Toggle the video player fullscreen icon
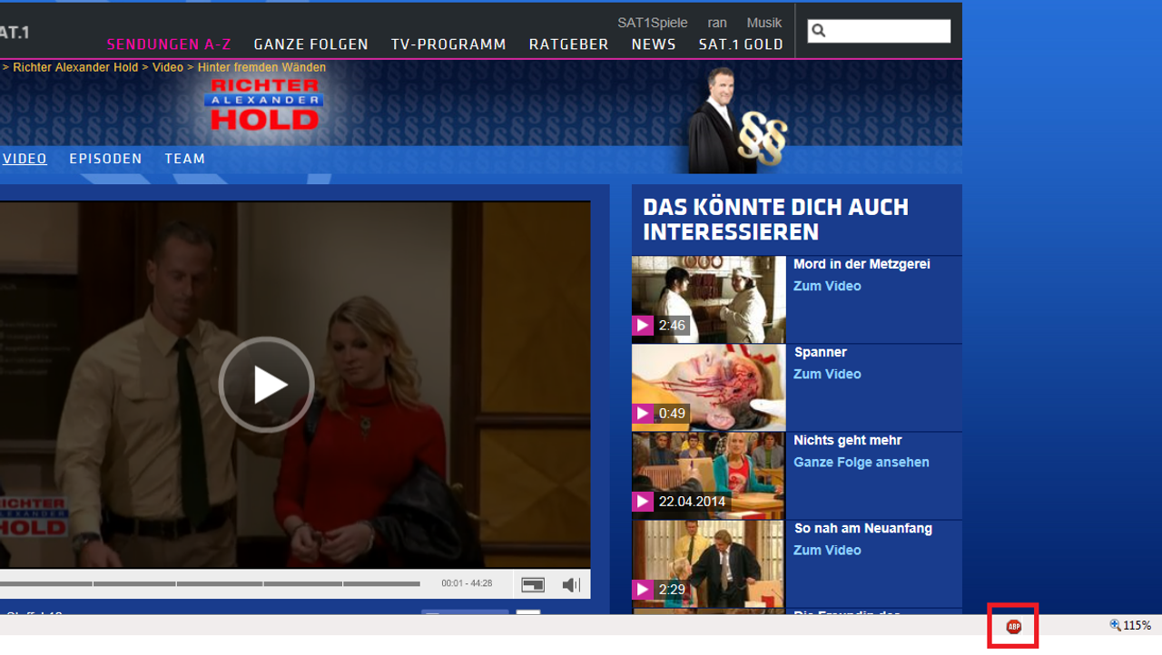The image size is (1162, 655). pyautogui.click(x=533, y=585)
